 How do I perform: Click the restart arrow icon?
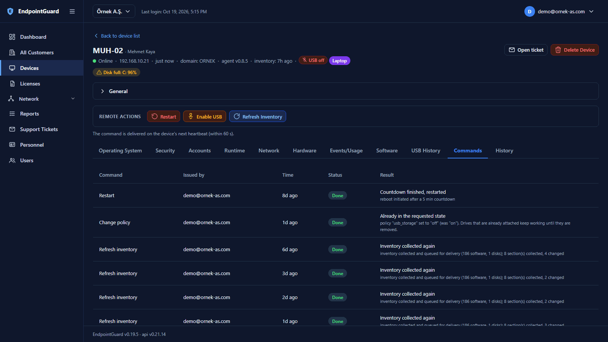(x=155, y=117)
